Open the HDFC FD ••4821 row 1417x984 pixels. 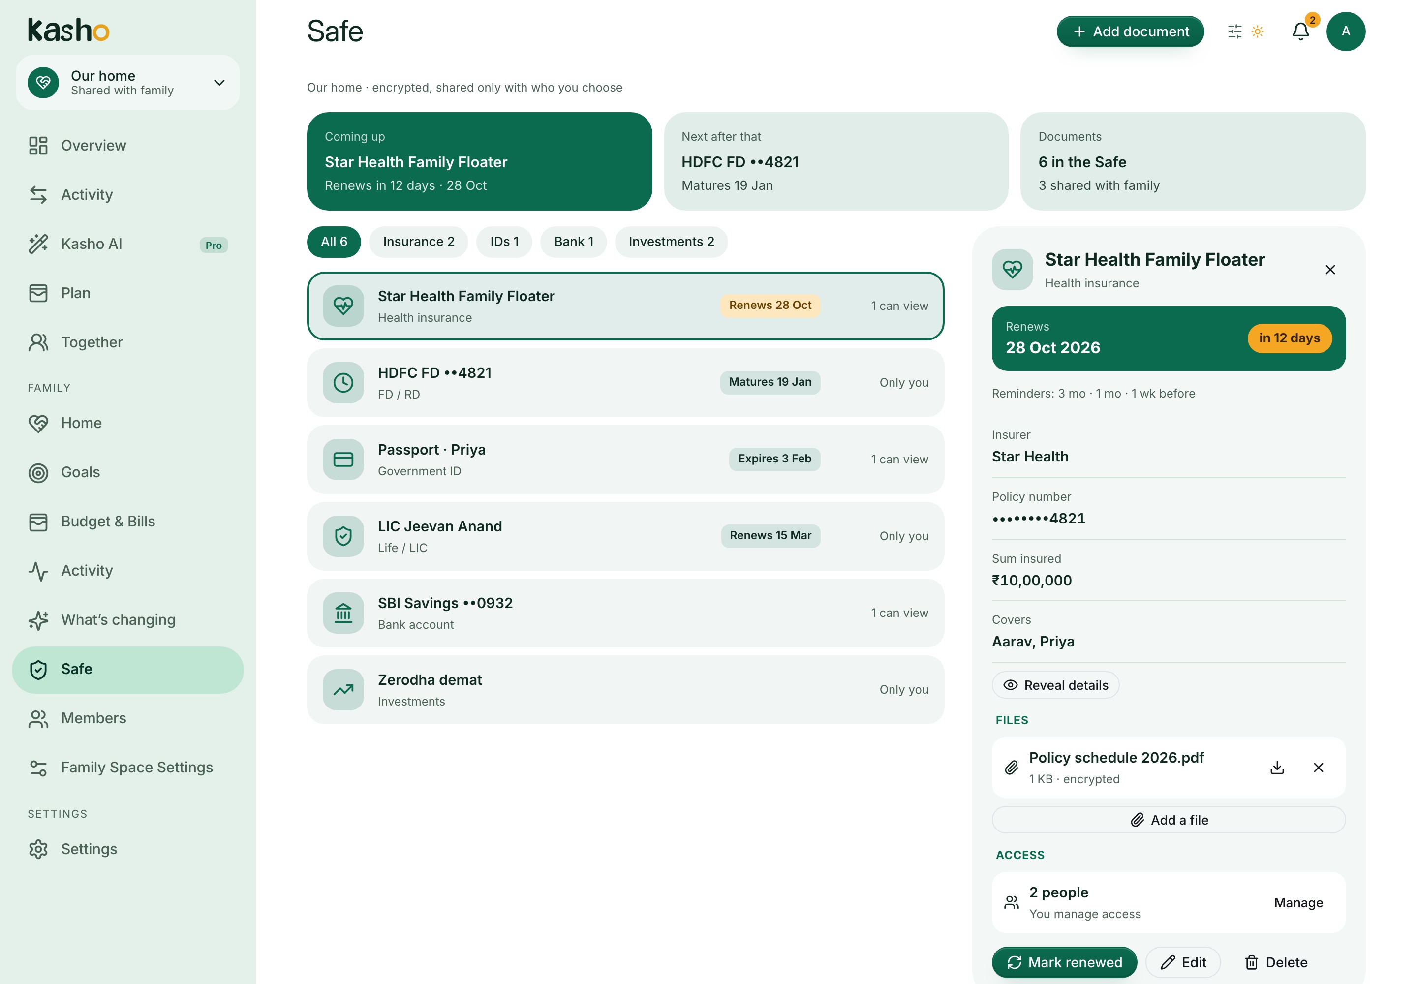pos(625,383)
